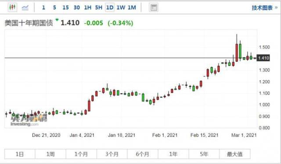Select the 1M interval
This screenshot has height=164, width=281.
pos(132,7)
